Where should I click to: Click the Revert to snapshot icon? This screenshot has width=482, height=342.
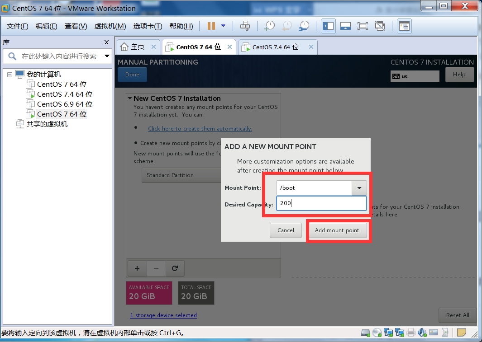click(x=287, y=26)
